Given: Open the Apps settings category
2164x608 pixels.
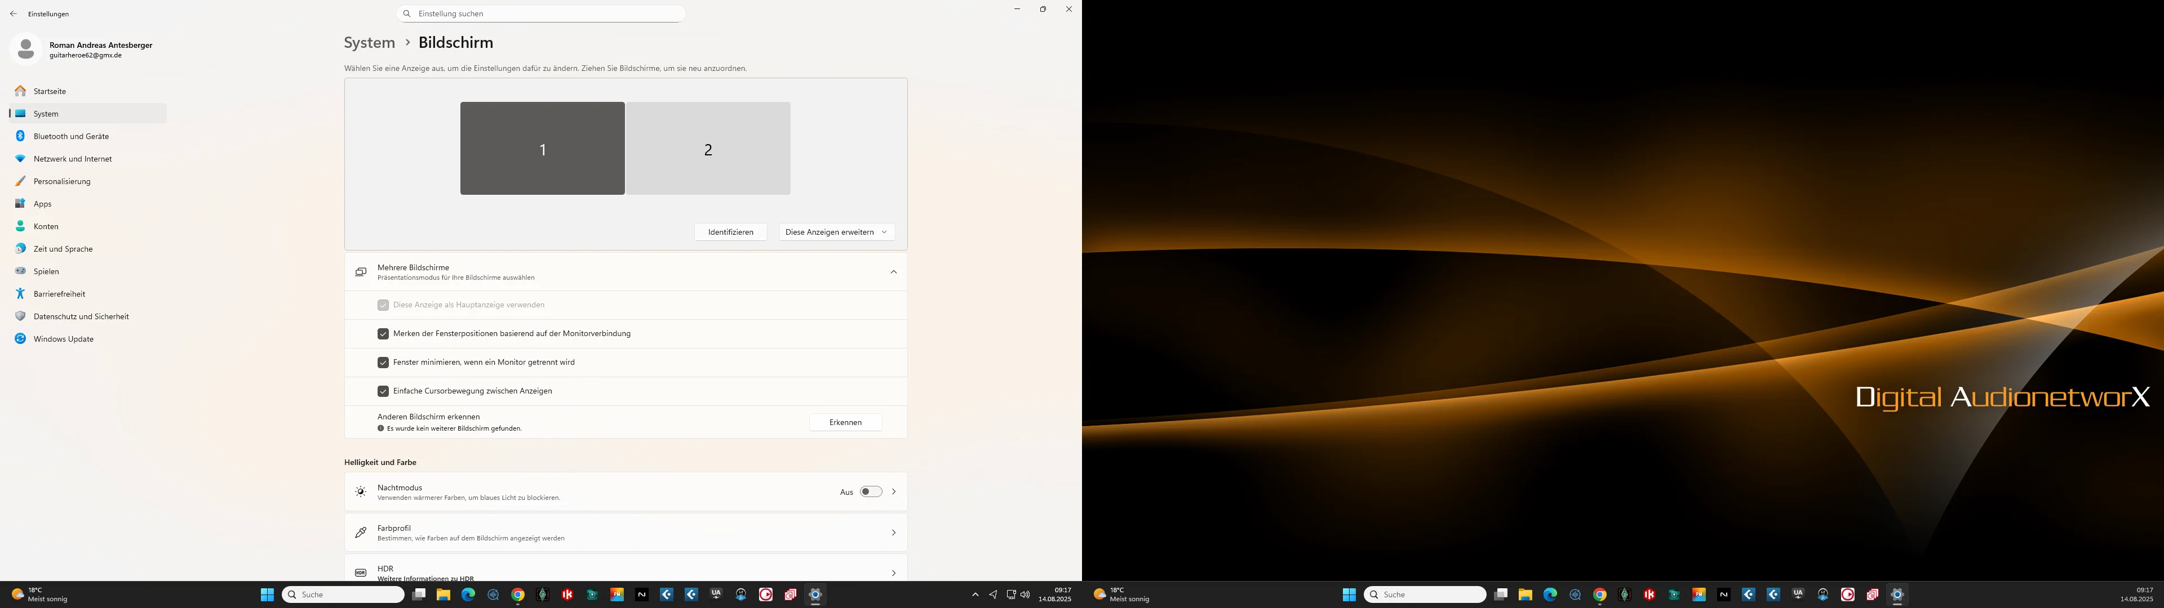Looking at the screenshot, I should (87, 204).
